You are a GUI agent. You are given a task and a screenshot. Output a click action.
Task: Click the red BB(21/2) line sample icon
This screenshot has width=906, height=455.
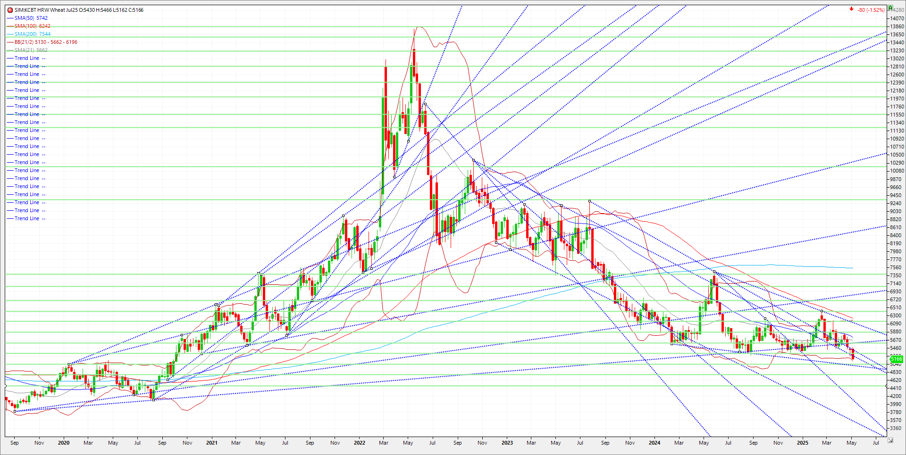[x=10, y=42]
